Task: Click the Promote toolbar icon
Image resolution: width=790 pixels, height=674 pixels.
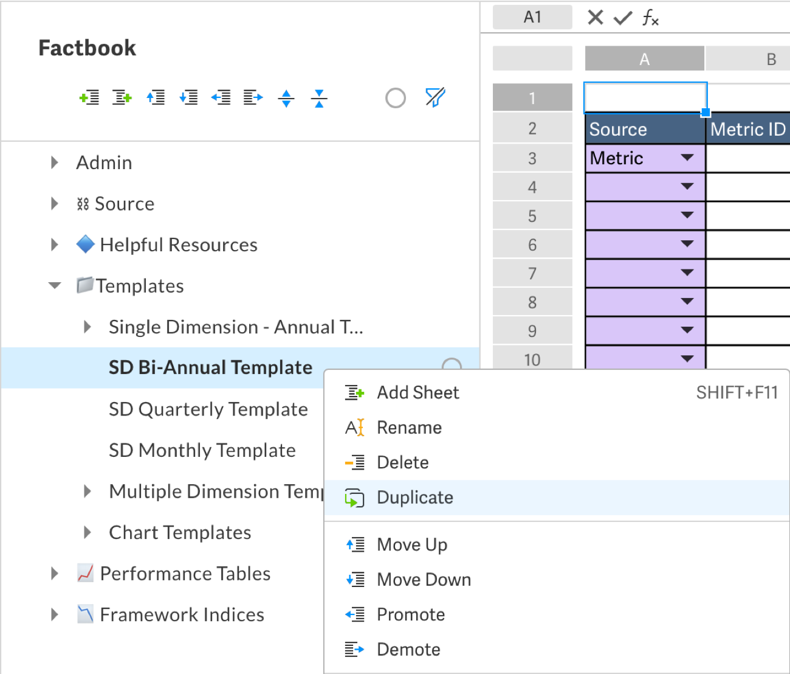Action: tap(221, 97)
